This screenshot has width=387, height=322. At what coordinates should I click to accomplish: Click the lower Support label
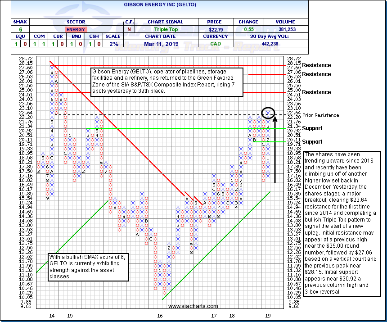(x=312, y=142)
